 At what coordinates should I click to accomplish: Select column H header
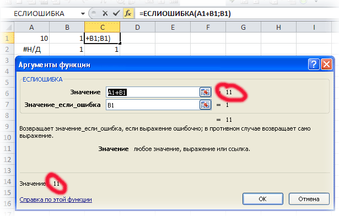pyautogui.click(x=278, y=27)
